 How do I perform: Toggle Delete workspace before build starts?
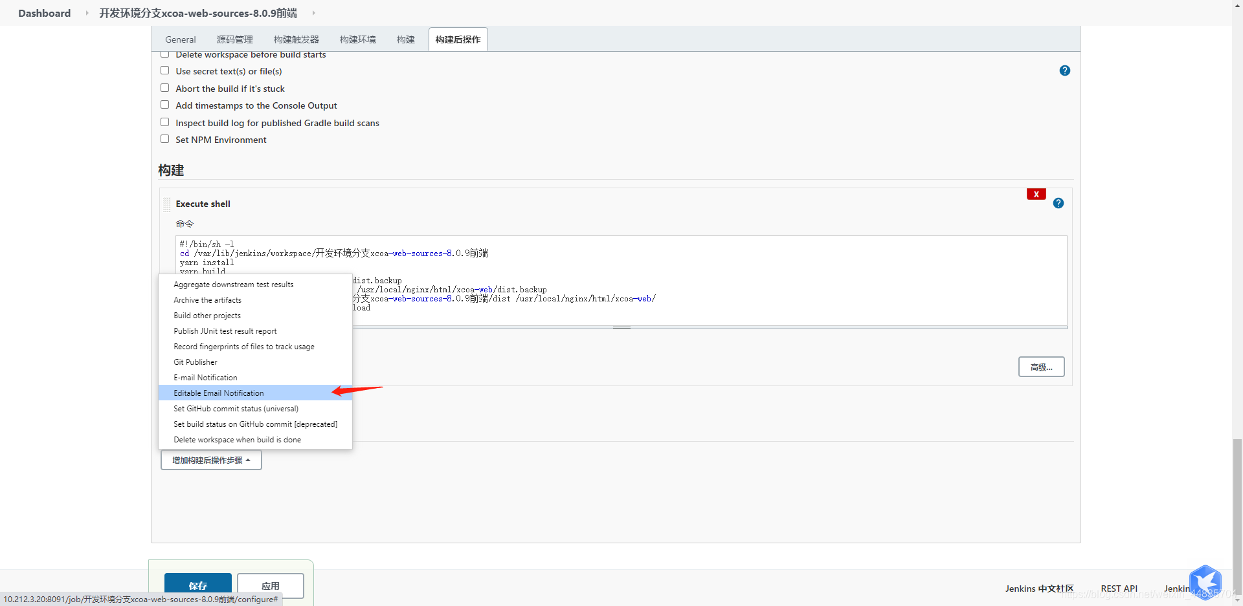point(164,54)
